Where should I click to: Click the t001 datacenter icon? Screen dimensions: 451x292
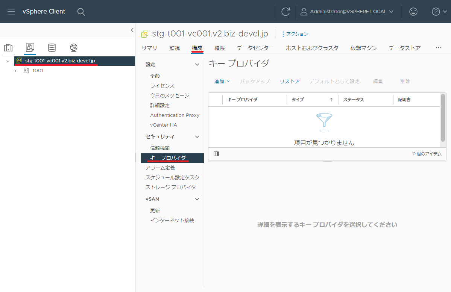(x=26, y=70)
